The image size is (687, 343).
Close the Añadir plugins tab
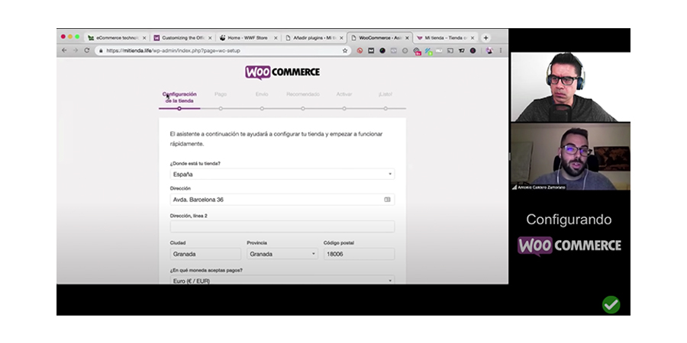pos(341,38)
